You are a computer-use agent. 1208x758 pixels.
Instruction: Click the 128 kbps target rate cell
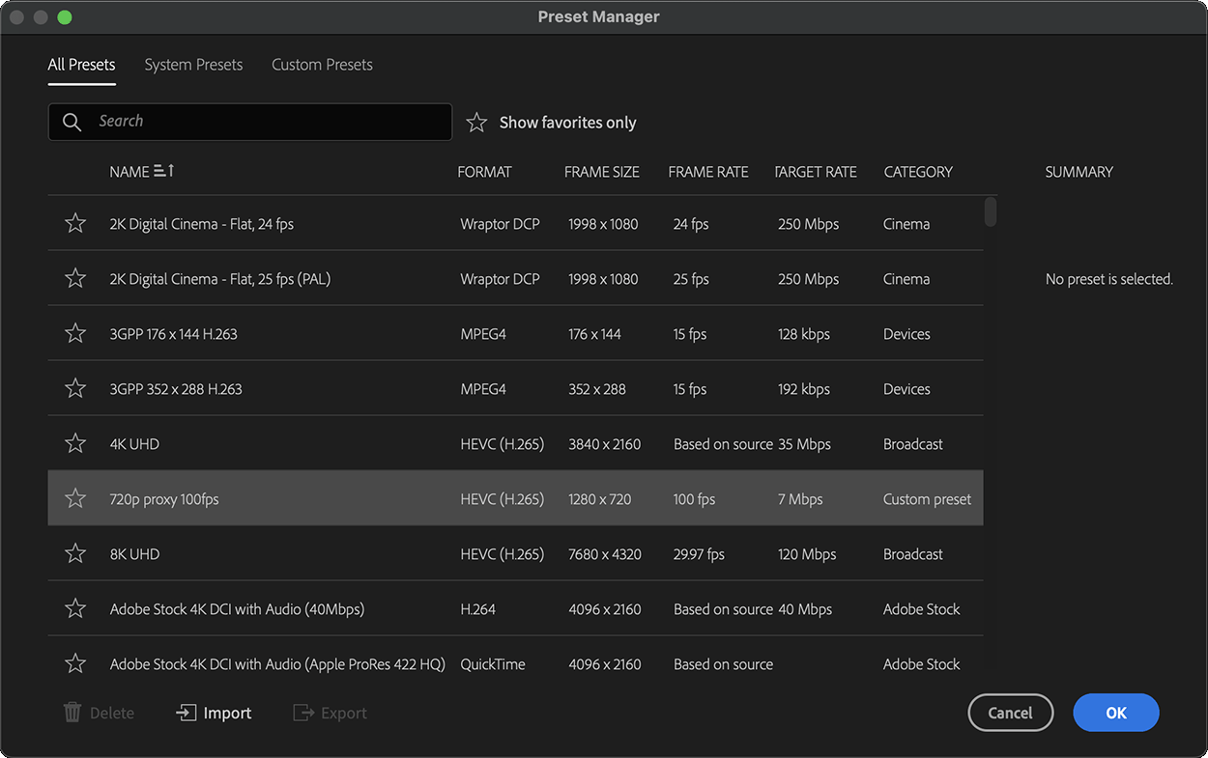[x=804, y=334]
